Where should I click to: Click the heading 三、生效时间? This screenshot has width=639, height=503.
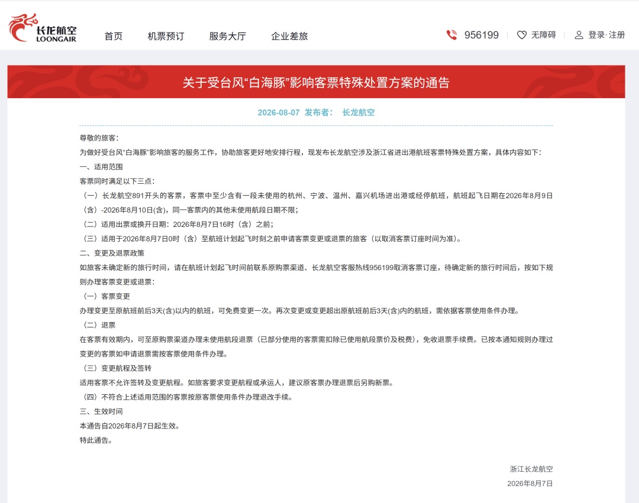[101, 411]
